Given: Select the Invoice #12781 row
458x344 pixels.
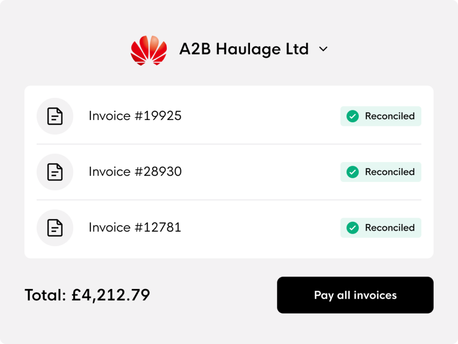Looking at the screenshot, I should [229, 228].
